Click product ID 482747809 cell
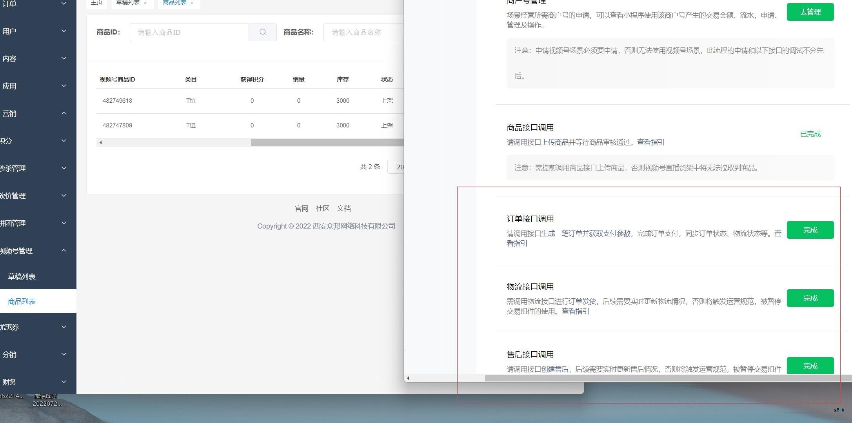The width and height of the screenshot is (852, 423). pyautogui.click(x=117, y=125)
